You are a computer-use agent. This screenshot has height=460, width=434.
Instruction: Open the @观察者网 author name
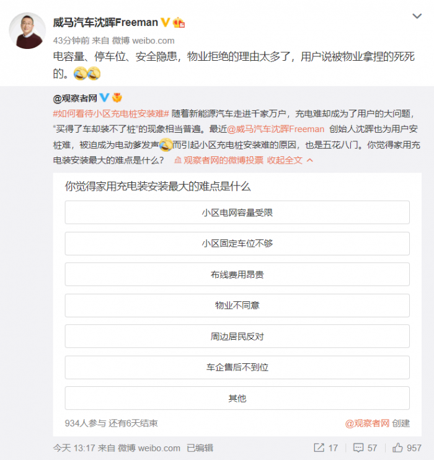(75, 99)
